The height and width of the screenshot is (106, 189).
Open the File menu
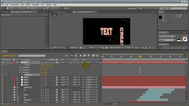tap(3, 5)
